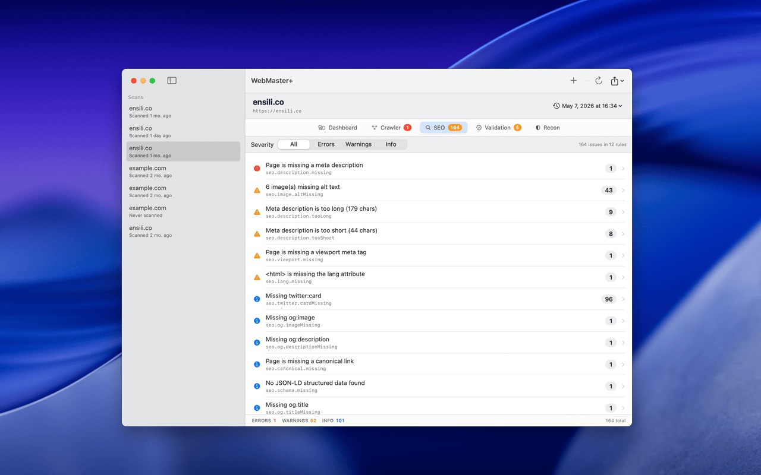Viewport: 761px width, 475px height.
Task: Expand the description too long row chevron
Action: [x=623, y=212]
